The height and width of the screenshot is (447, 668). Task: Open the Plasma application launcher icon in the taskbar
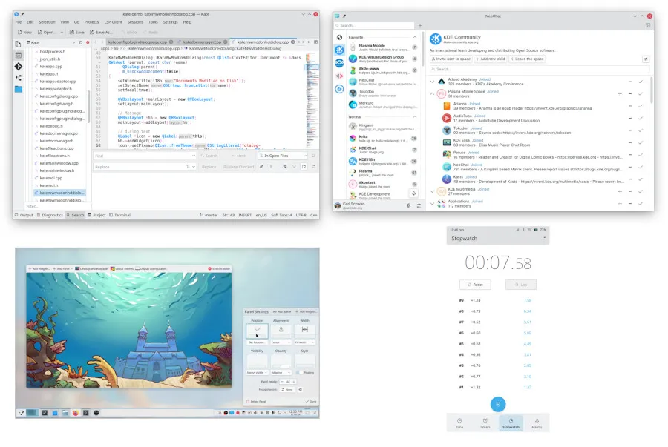[22, 413]
